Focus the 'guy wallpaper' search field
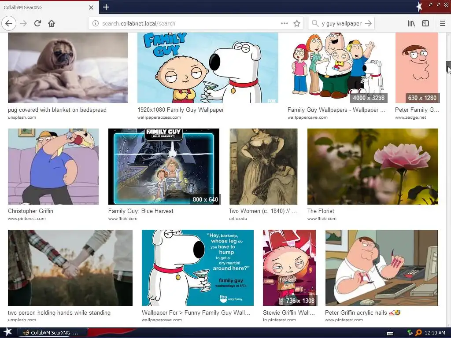This screenshot has height=338, width=451. pos(341,24)
